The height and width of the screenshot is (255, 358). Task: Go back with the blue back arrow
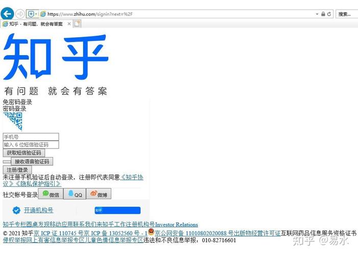(x=7, y=14)
